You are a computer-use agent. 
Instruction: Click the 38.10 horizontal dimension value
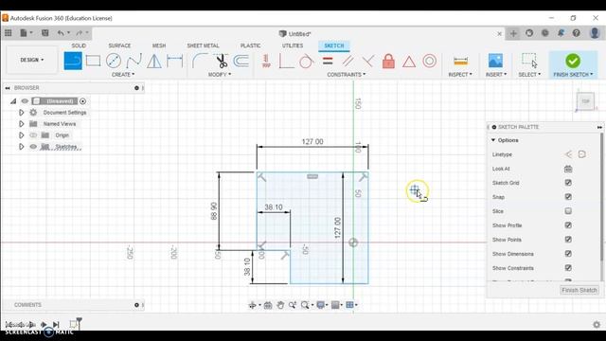click(x=274, y=207)
